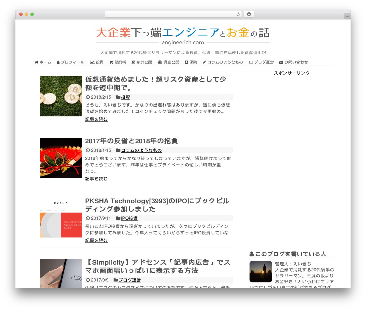Open a new tab with plus button

pyautogui.click(x=347, y=16)
